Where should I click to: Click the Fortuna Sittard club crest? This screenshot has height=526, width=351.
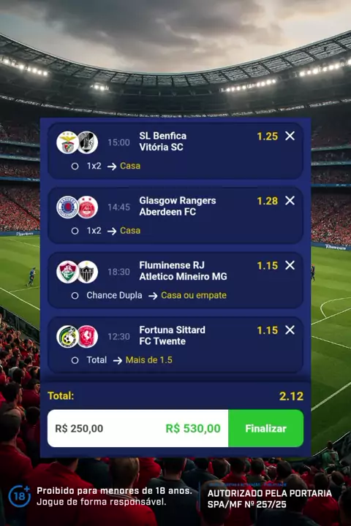click(67, 337)
